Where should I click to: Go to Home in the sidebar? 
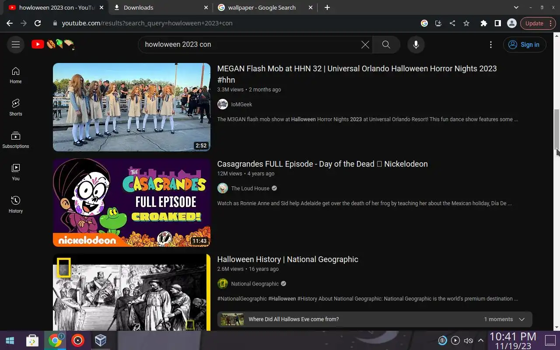click(x=16, y=75)
